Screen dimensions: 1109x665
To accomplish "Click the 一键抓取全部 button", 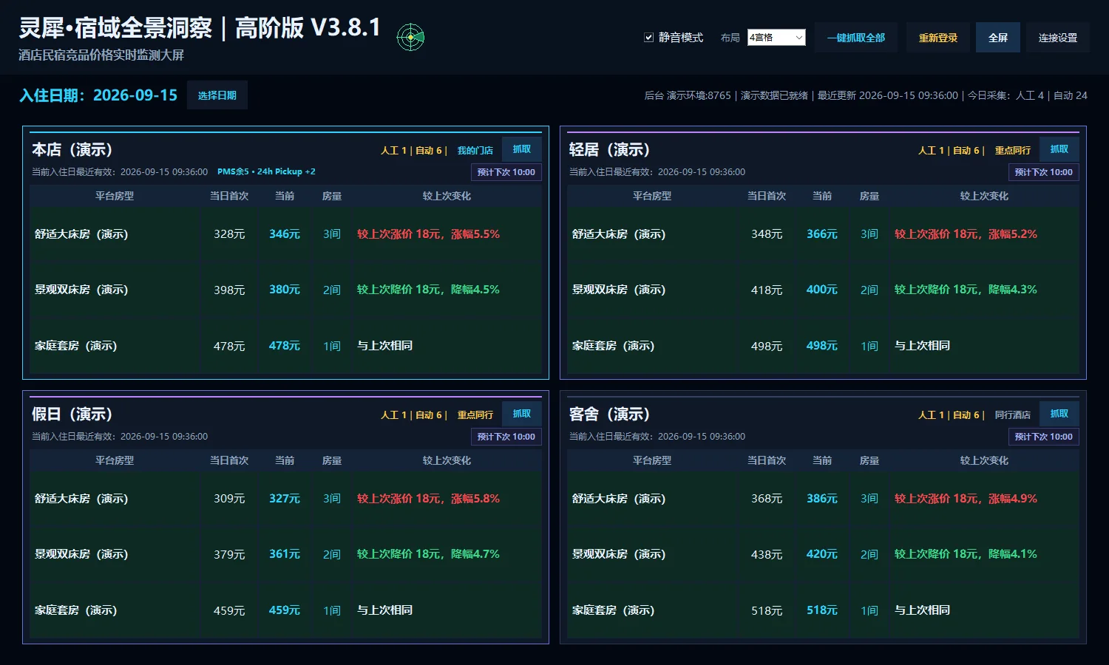I will coord(856,38).
